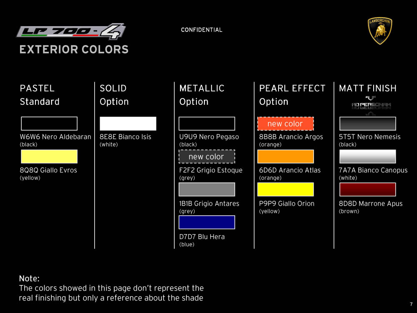This screenshot has width=417, height=313.
Task: Select the Bianco Canopus matt white swatch
Action: point(367,156)
